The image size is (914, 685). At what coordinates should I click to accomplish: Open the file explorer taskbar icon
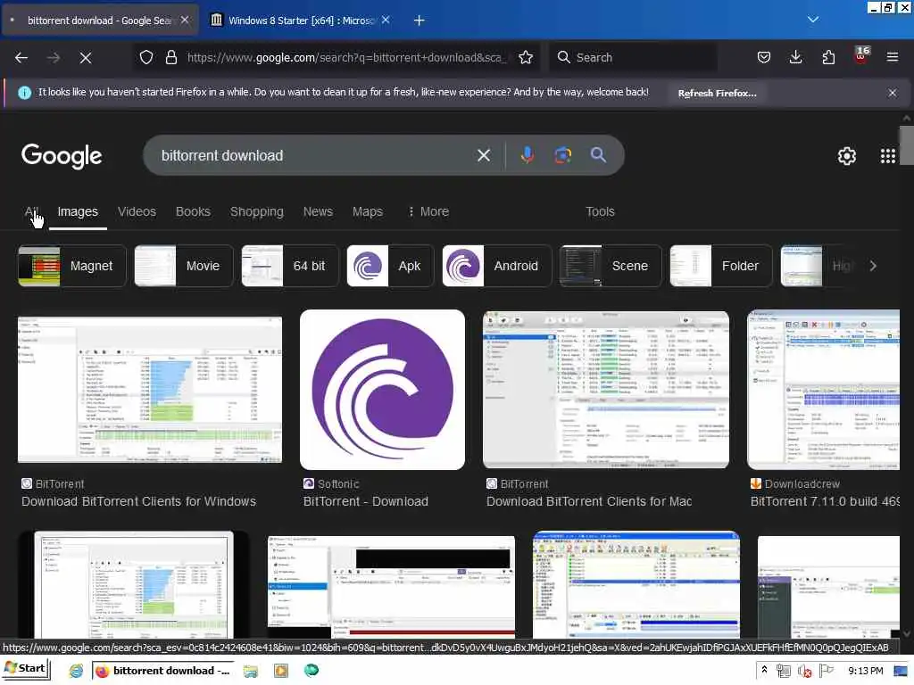(x=251, y=671)
